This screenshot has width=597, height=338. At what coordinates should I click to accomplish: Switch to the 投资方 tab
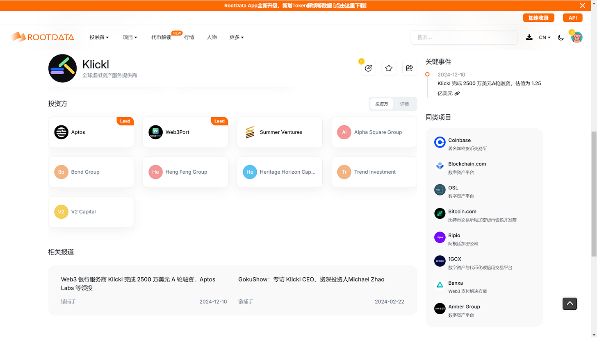(381, 104)
